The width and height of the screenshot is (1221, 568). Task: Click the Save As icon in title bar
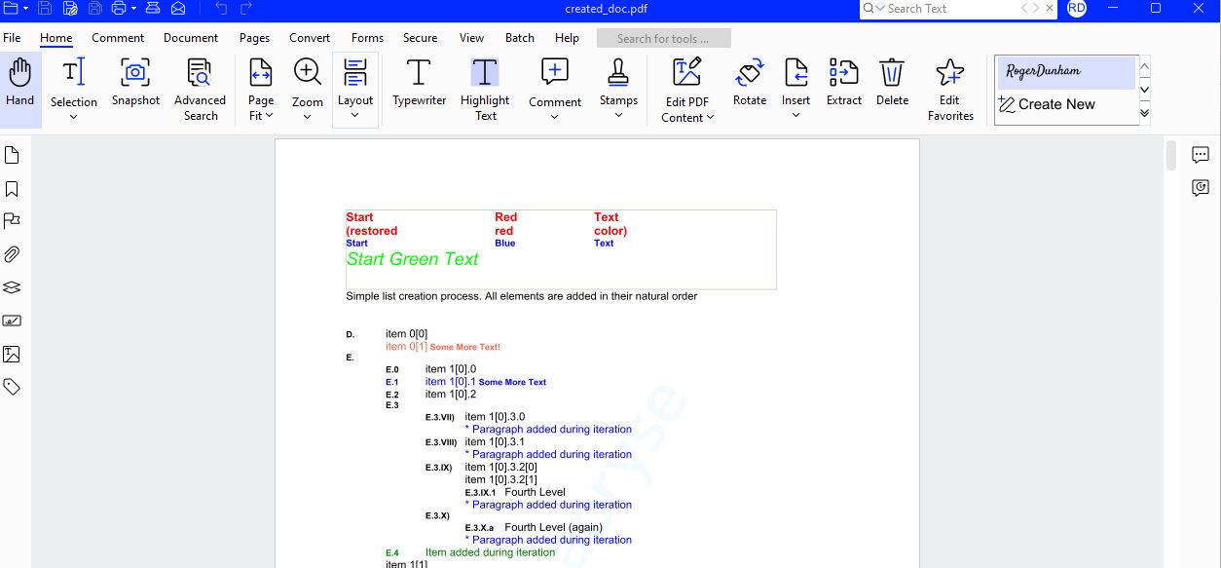(x=70, y=9)
